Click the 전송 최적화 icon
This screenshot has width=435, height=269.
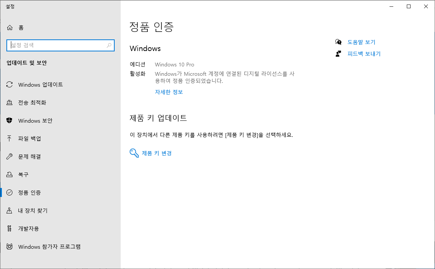[9, 102]
